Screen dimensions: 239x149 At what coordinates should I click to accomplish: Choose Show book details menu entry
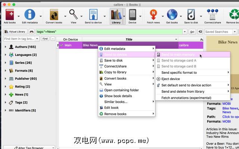point(127,96)
